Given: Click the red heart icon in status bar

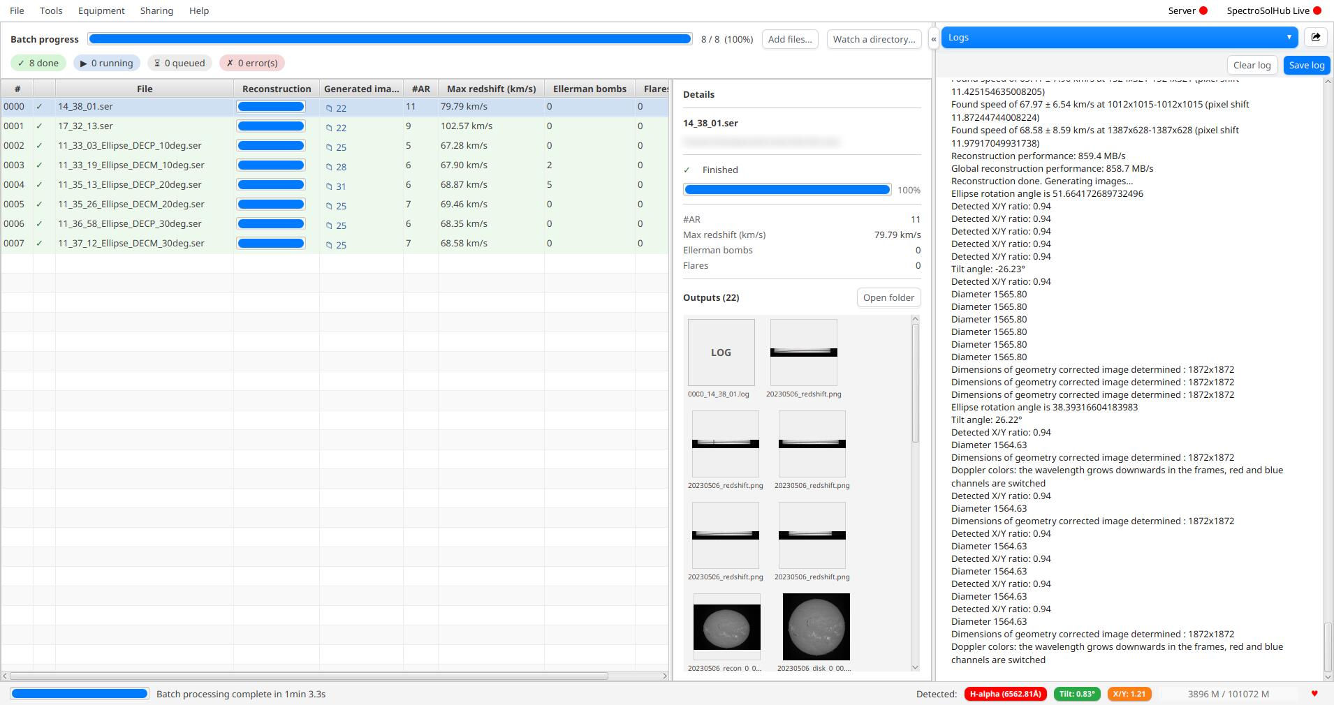Looking at the screenshot, I should (x=1314, y=694).
